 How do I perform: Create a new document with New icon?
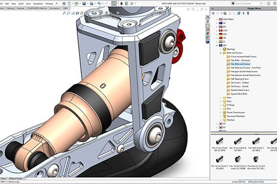tap(69, 4)
